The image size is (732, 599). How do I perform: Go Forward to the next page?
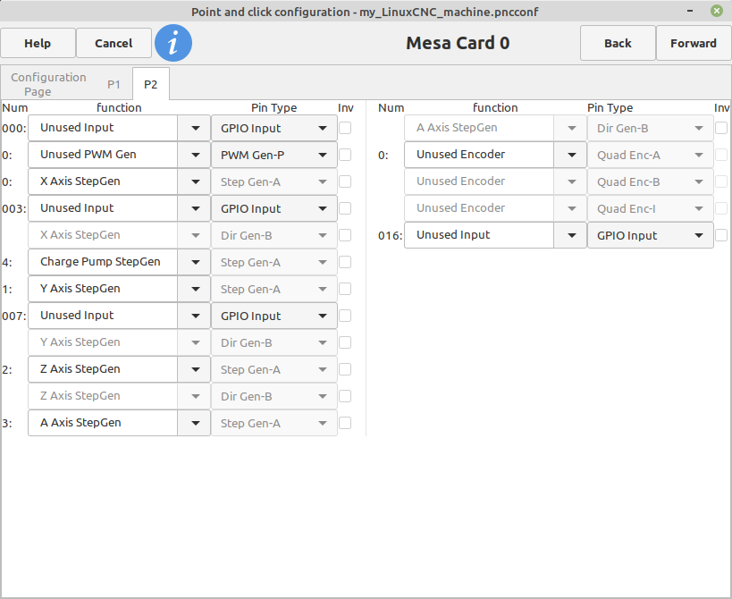click(x=694, y=43)
